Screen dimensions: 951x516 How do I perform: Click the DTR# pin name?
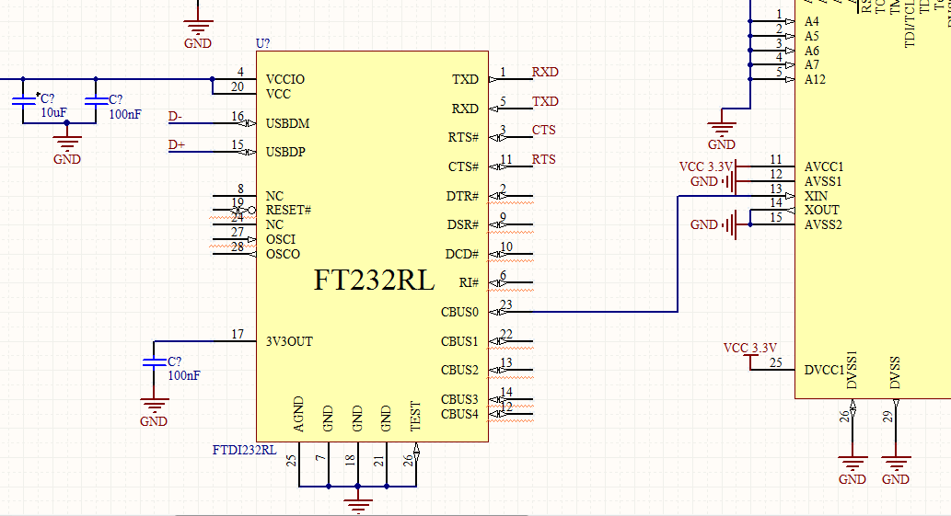(x=463, y=196)
